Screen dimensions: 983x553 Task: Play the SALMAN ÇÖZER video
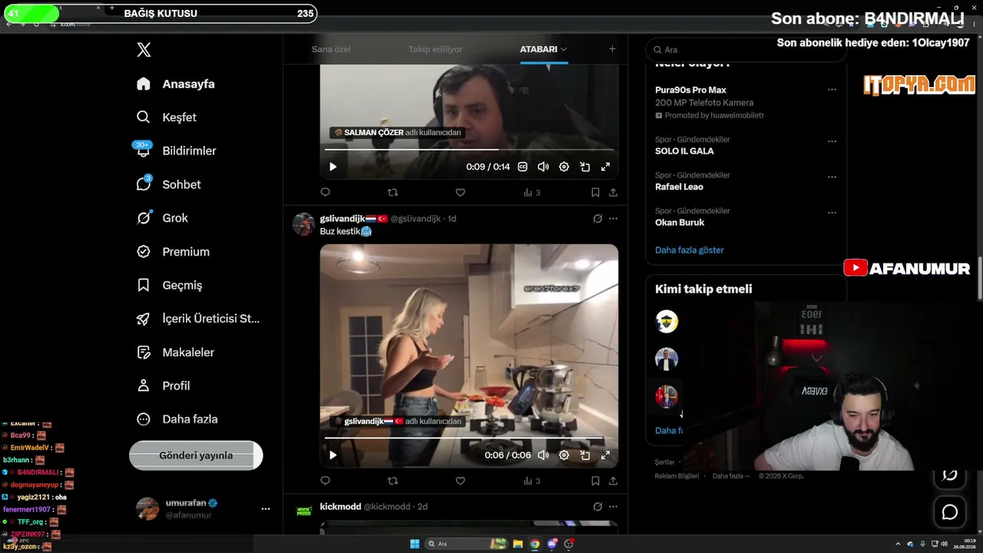(333, 167)
